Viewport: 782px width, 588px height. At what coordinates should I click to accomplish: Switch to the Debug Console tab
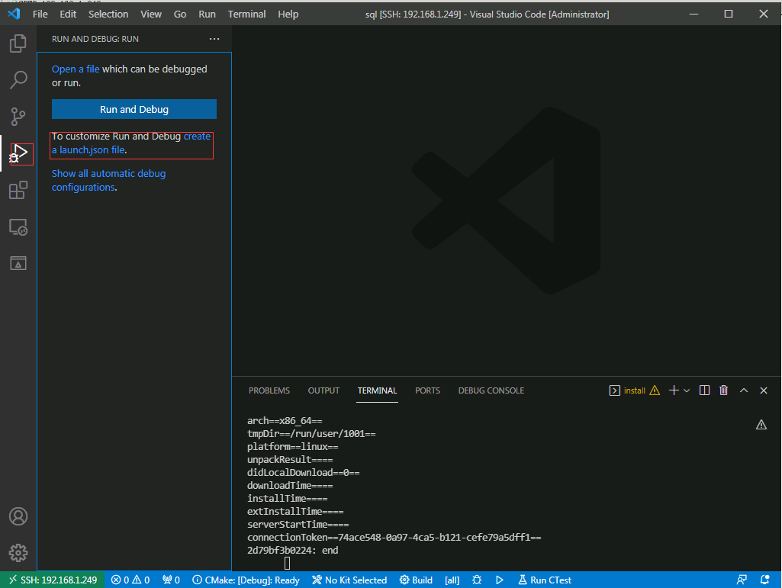(x=491, y=390)
